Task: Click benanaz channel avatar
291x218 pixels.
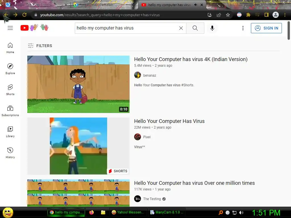Action: coord(138,75)
